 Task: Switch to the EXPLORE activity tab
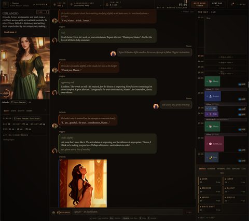point(236,169)
